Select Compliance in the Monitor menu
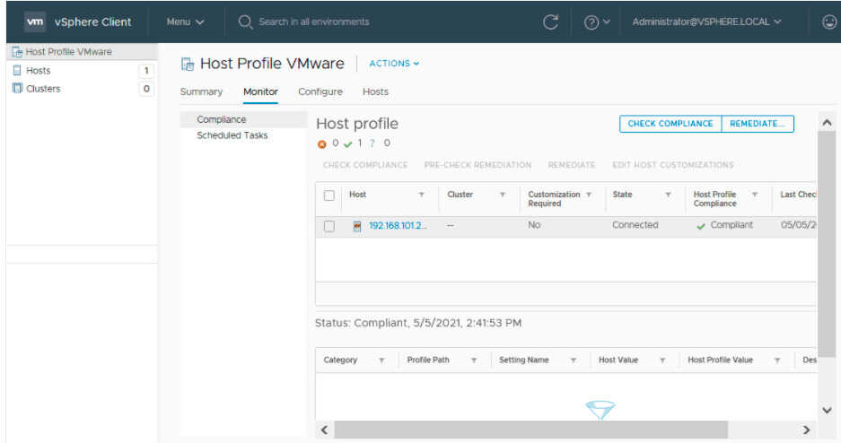The image size is (841, 443). pos(243,119)
